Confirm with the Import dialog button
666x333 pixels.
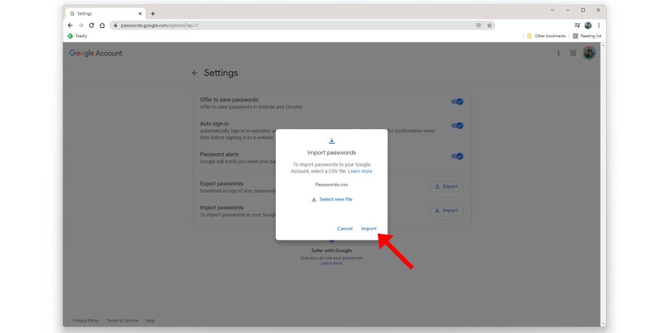point(368,228)
